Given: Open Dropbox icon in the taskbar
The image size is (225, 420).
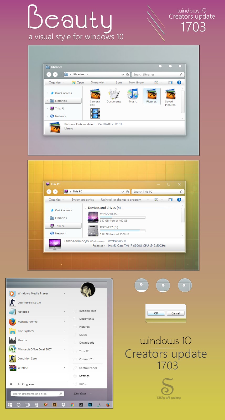Looking at the screenshot, I should 63,405.
